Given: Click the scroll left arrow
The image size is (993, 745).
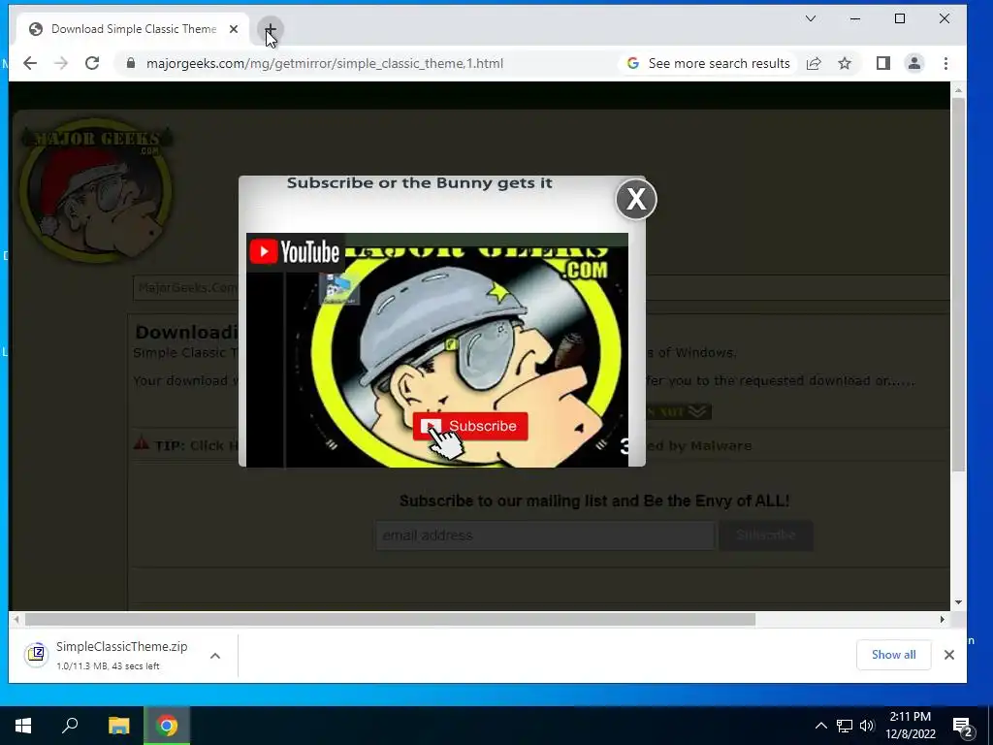Looking at the screenshot, I should [16, 619].
